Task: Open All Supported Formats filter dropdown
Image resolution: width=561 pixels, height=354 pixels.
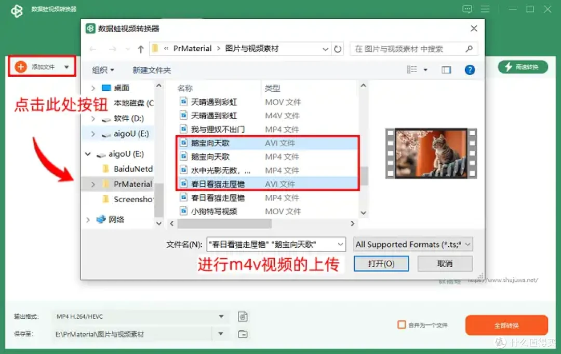Action: (413, 245)
